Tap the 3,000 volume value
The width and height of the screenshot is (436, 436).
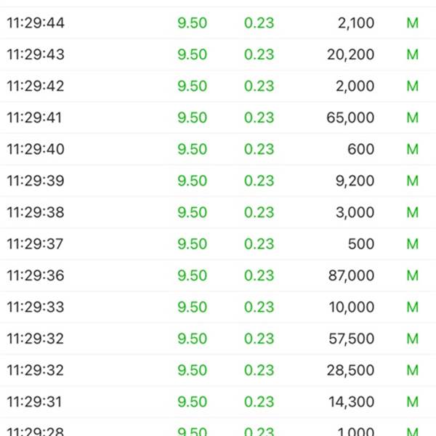point(355,212)
